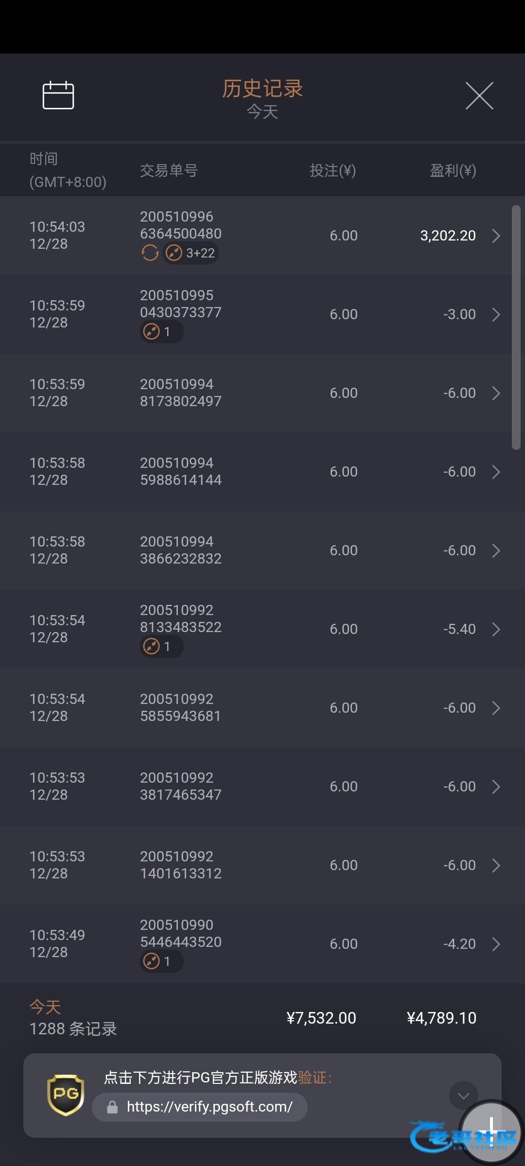Expand details for the -5.40 record
Viewport: 525px width, 1166px height.
496,630
